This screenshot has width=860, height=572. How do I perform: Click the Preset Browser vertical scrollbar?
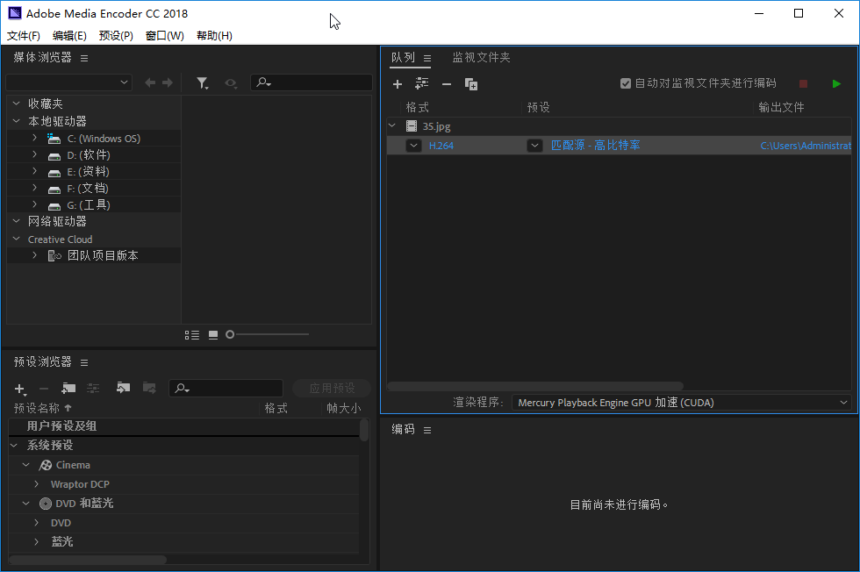point(364,430)
